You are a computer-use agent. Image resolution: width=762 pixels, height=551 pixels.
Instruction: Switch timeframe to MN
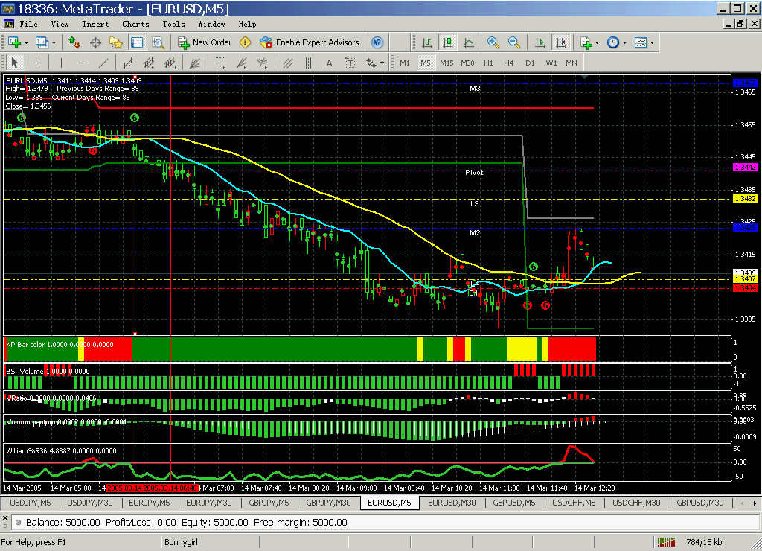click(571, 63)
